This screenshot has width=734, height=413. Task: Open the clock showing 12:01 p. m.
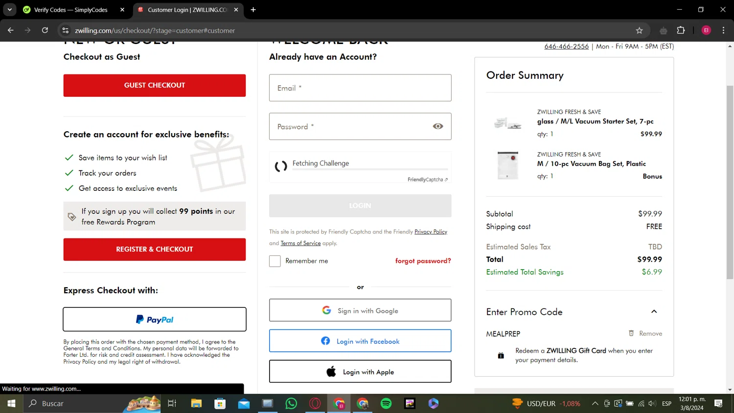[692, 404]
